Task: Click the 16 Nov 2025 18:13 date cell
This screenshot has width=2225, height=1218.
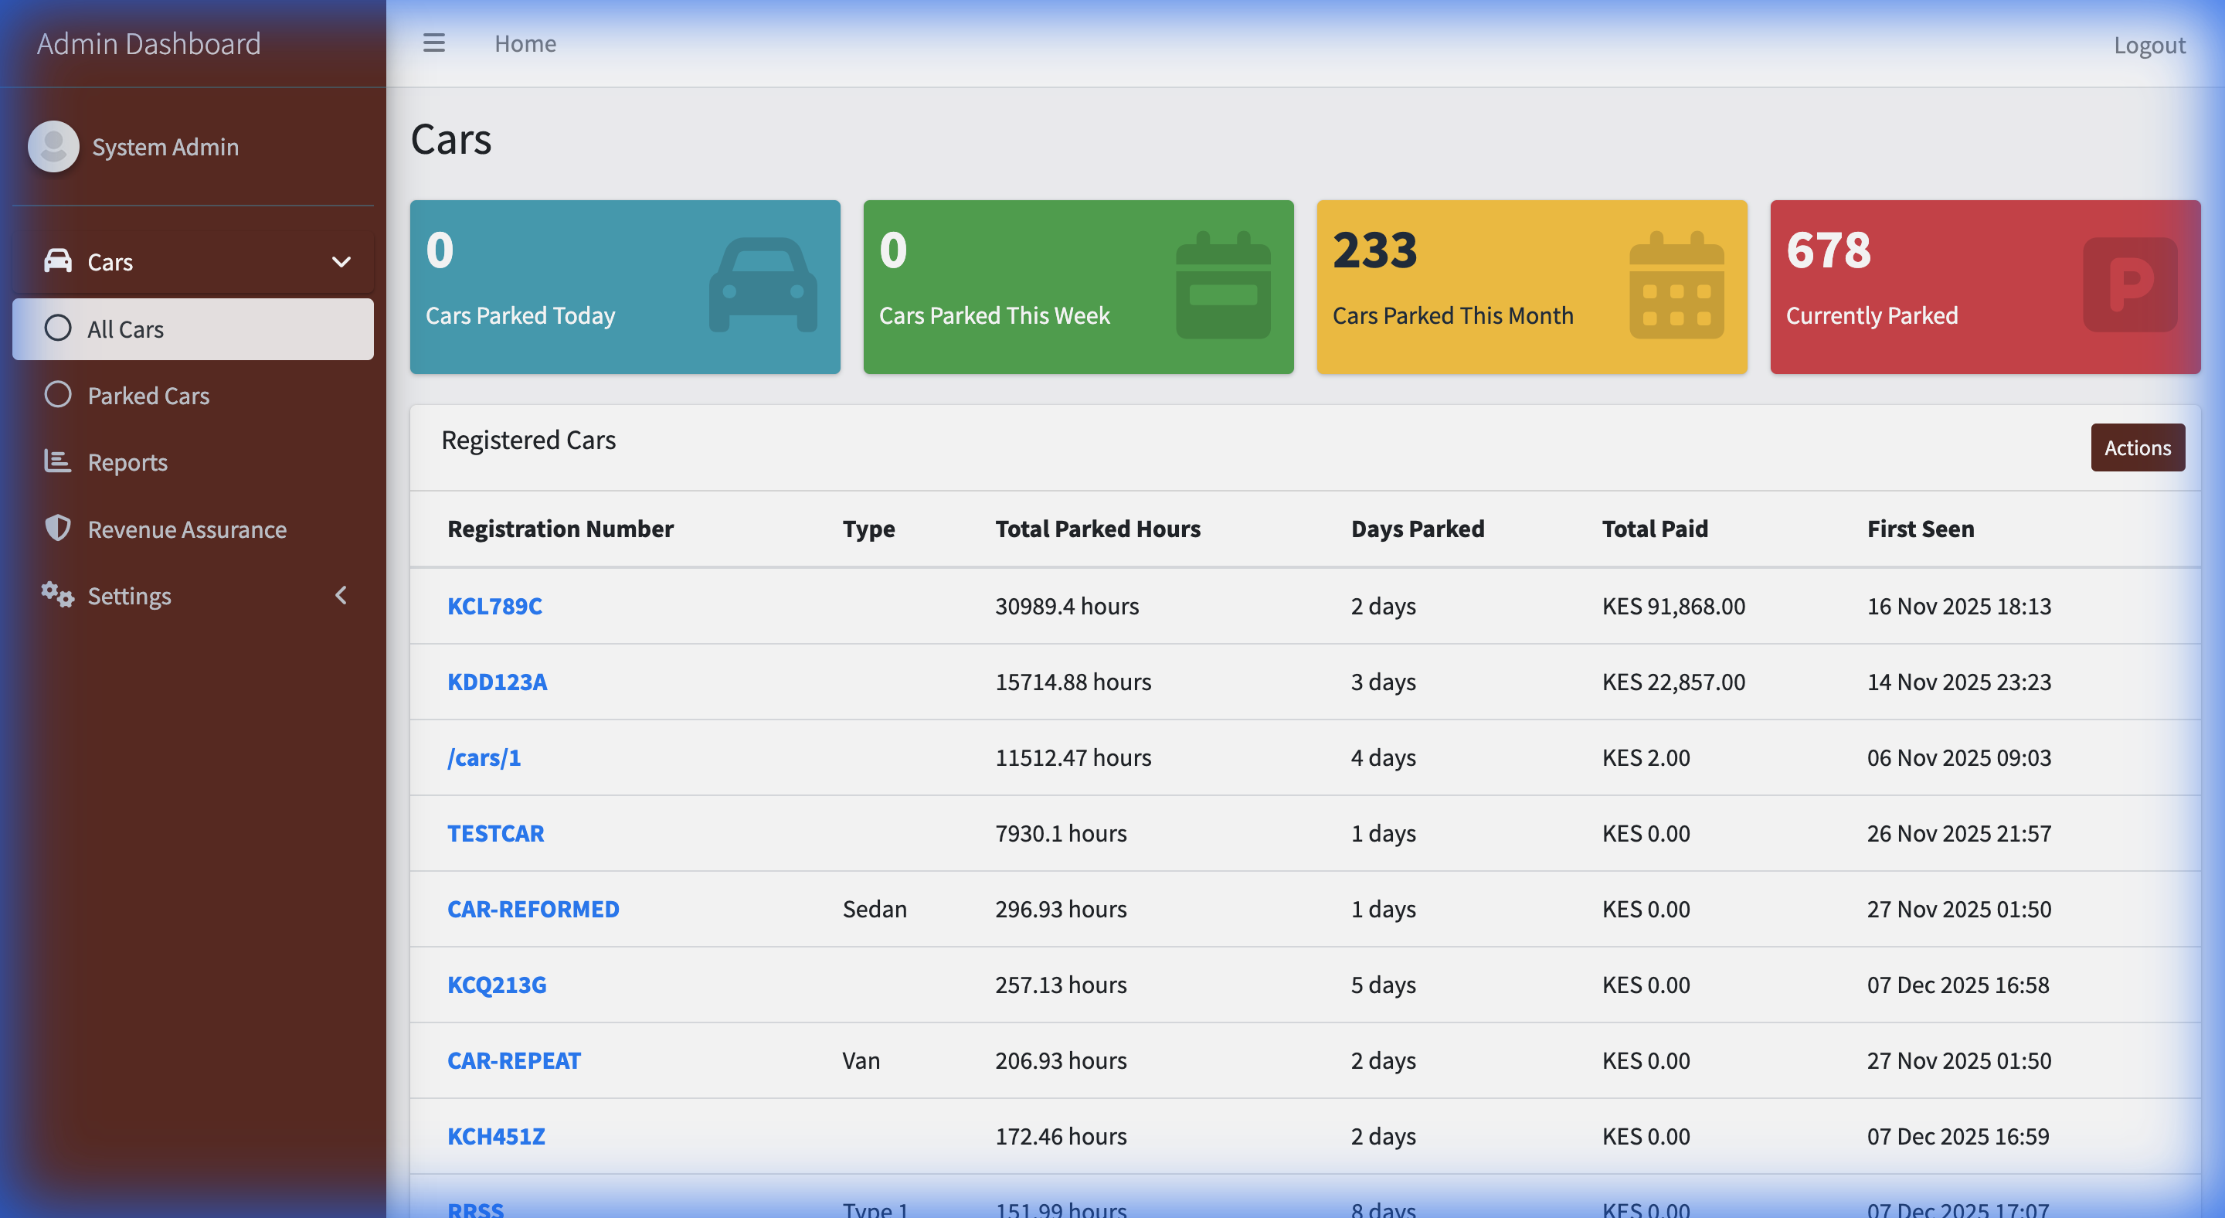Action: (x=1958, y=606)
